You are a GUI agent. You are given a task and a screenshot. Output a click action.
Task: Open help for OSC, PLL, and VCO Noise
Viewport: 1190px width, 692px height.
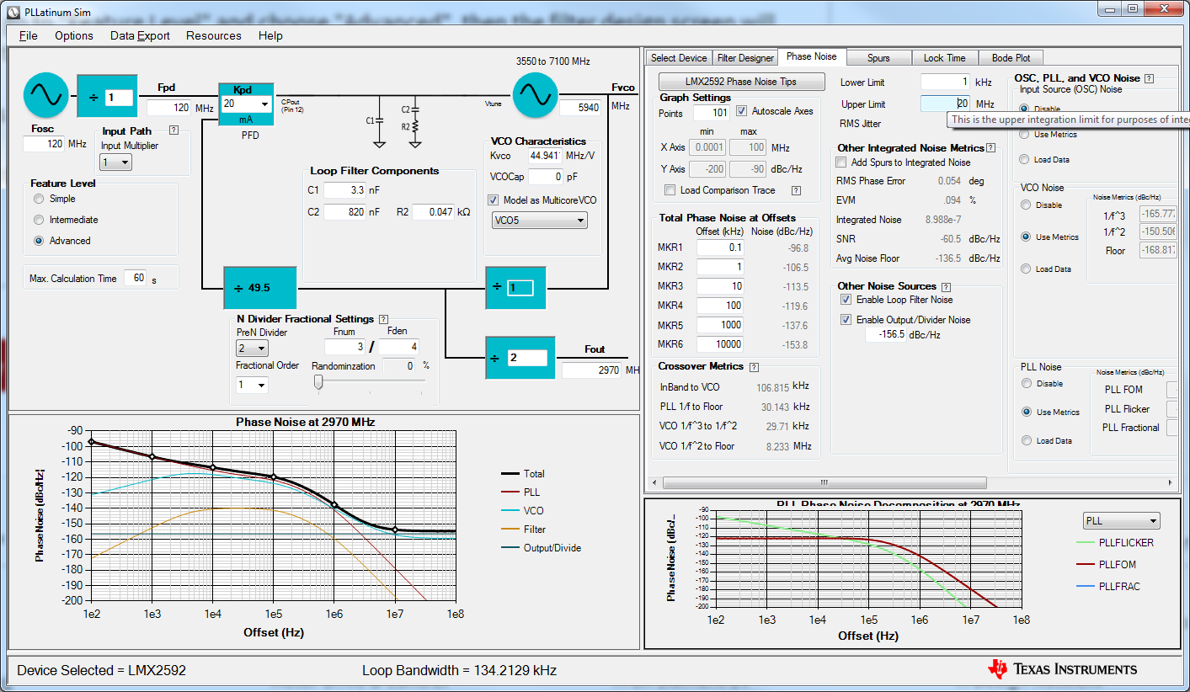[x=1149, y=78]
